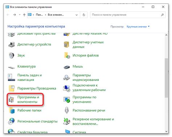This screenshot has width=172, height=137.
Task: Expand the chevron before the Пан... breadcrumb
Action: pyautogui.click(x=33, y=15)
